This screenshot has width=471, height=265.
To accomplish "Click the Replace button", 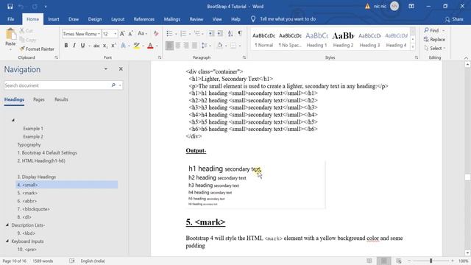I will 434,39.
